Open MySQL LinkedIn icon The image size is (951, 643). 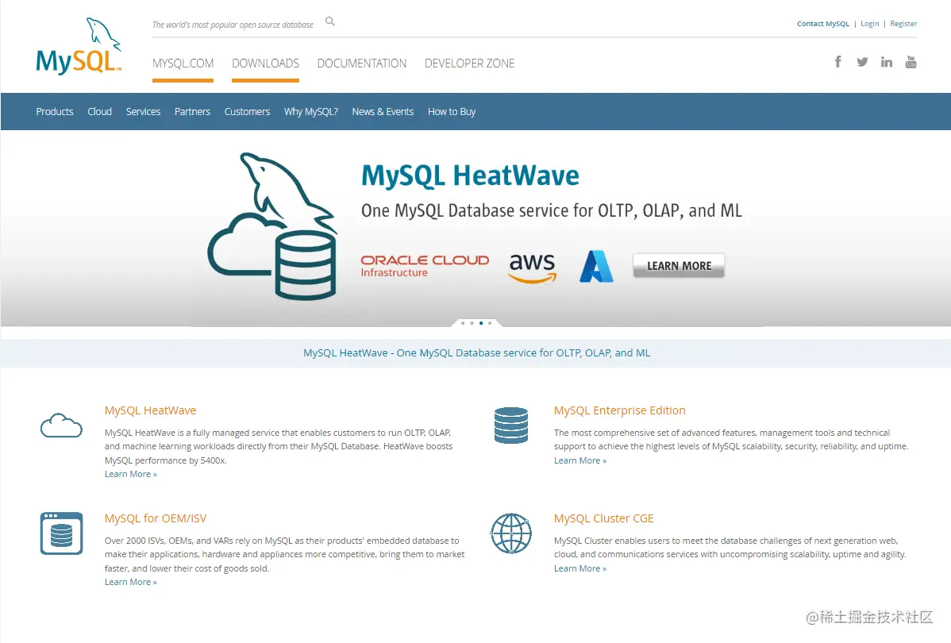886,62
